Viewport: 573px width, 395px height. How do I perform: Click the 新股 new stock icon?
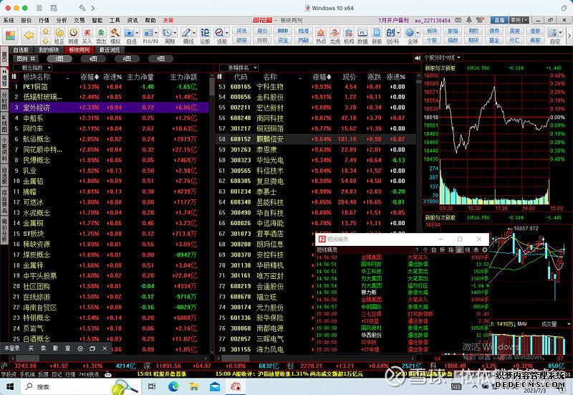[x=377, y=35]
